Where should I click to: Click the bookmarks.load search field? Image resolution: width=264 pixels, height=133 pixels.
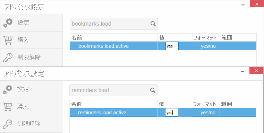click(x=114, y=24)
